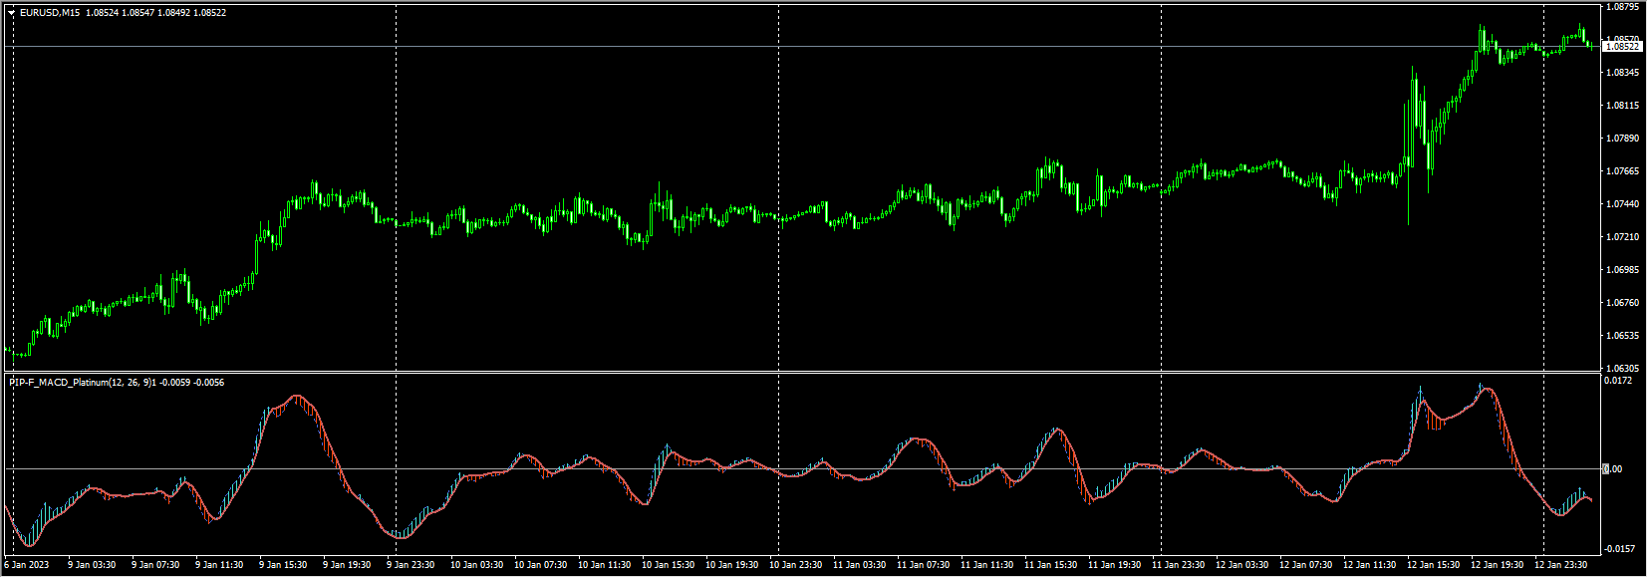Screen dimensions: 1648x578
Task: Click the 10 Jan 11:30 time label
Action: (x=604, y=565)
